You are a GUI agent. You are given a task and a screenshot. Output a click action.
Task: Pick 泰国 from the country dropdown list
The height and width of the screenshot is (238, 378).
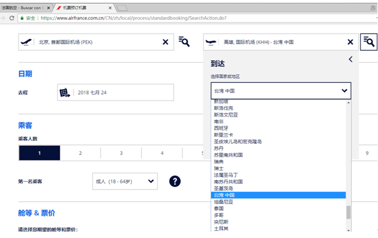(x=219, y=208)
